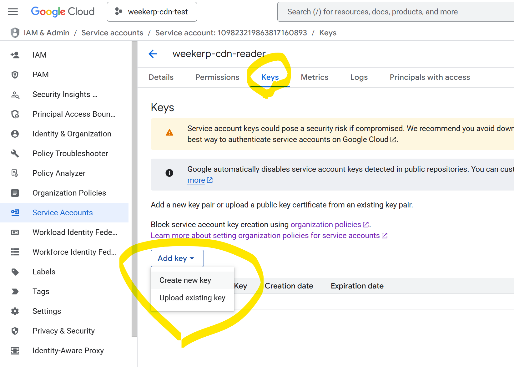
Task: Click the Settings gear icon in sidebar
Action: (x=15, y=311)
